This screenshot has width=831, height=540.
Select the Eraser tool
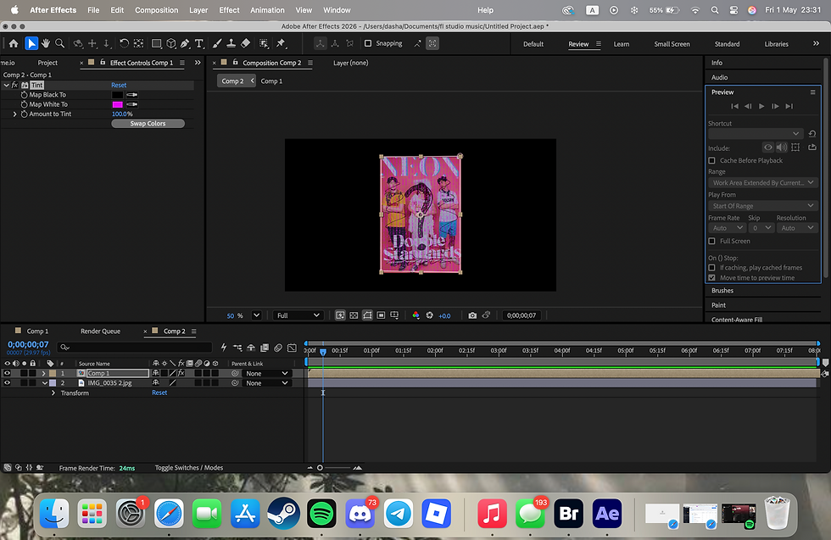click(245, 43)
